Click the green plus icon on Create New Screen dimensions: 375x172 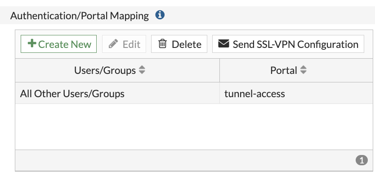(x=32, y=43)
